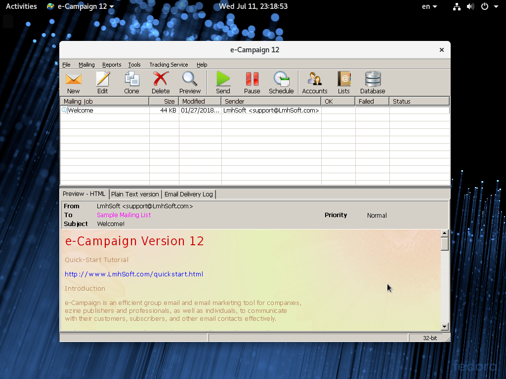Select the Welcome mailing job name
The height and width of the screenshot is (379, 506).
pos(81,110)
